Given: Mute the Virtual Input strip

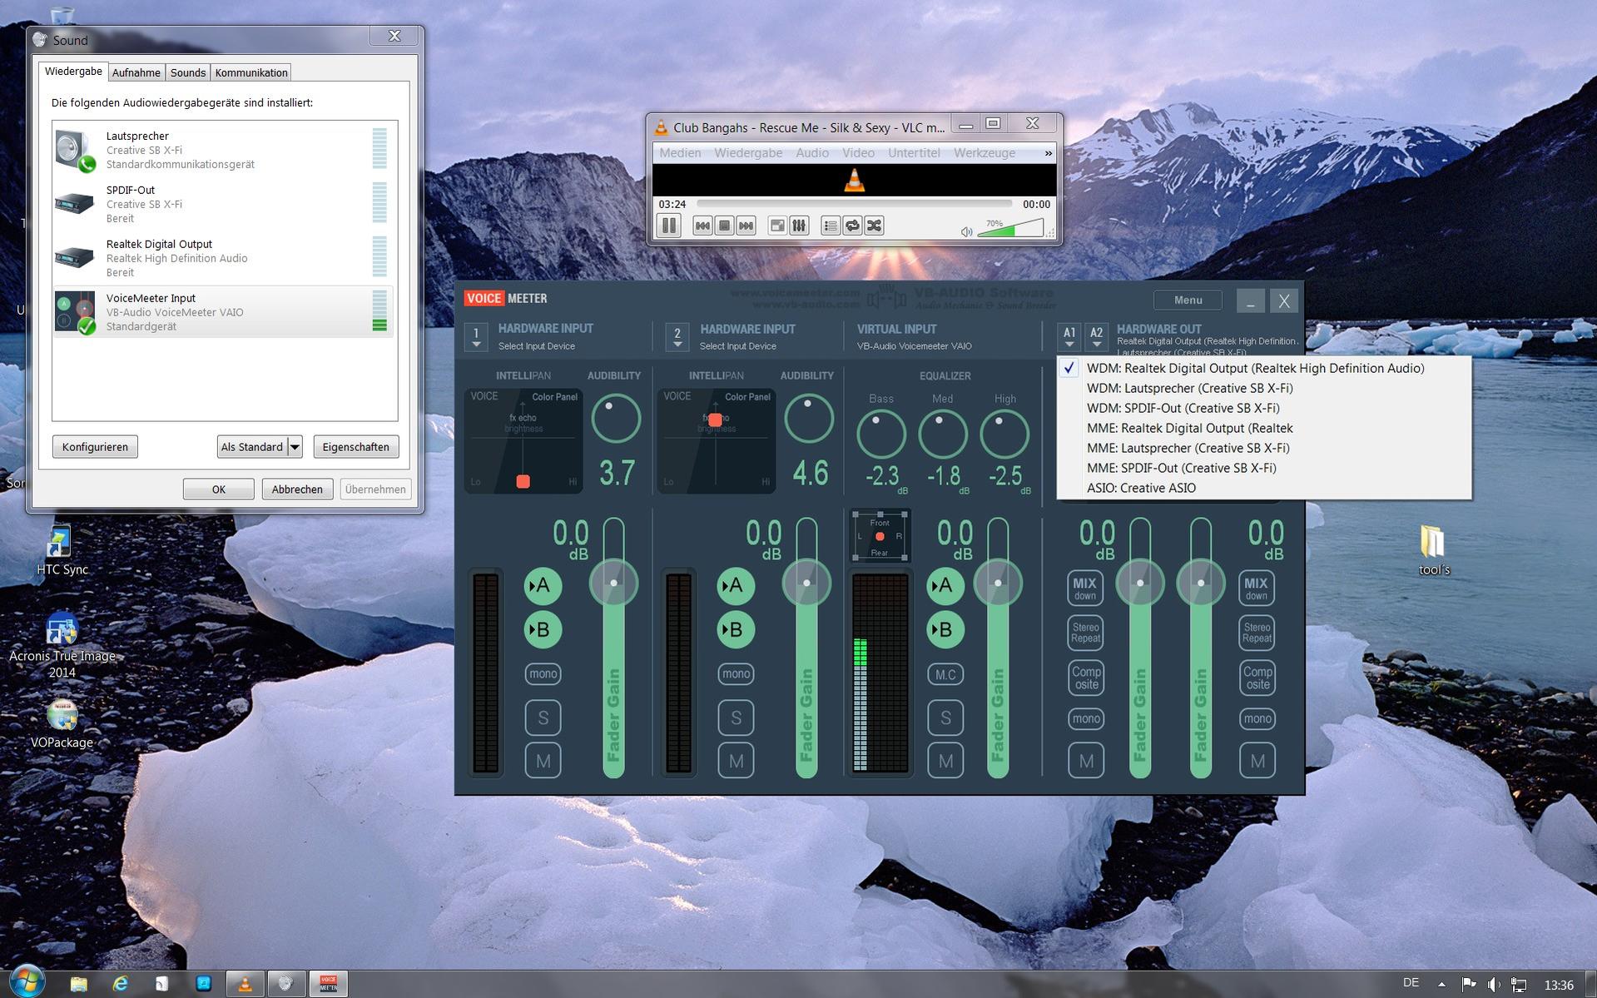Looking at the screenshot, I should (x=945, y=761).
